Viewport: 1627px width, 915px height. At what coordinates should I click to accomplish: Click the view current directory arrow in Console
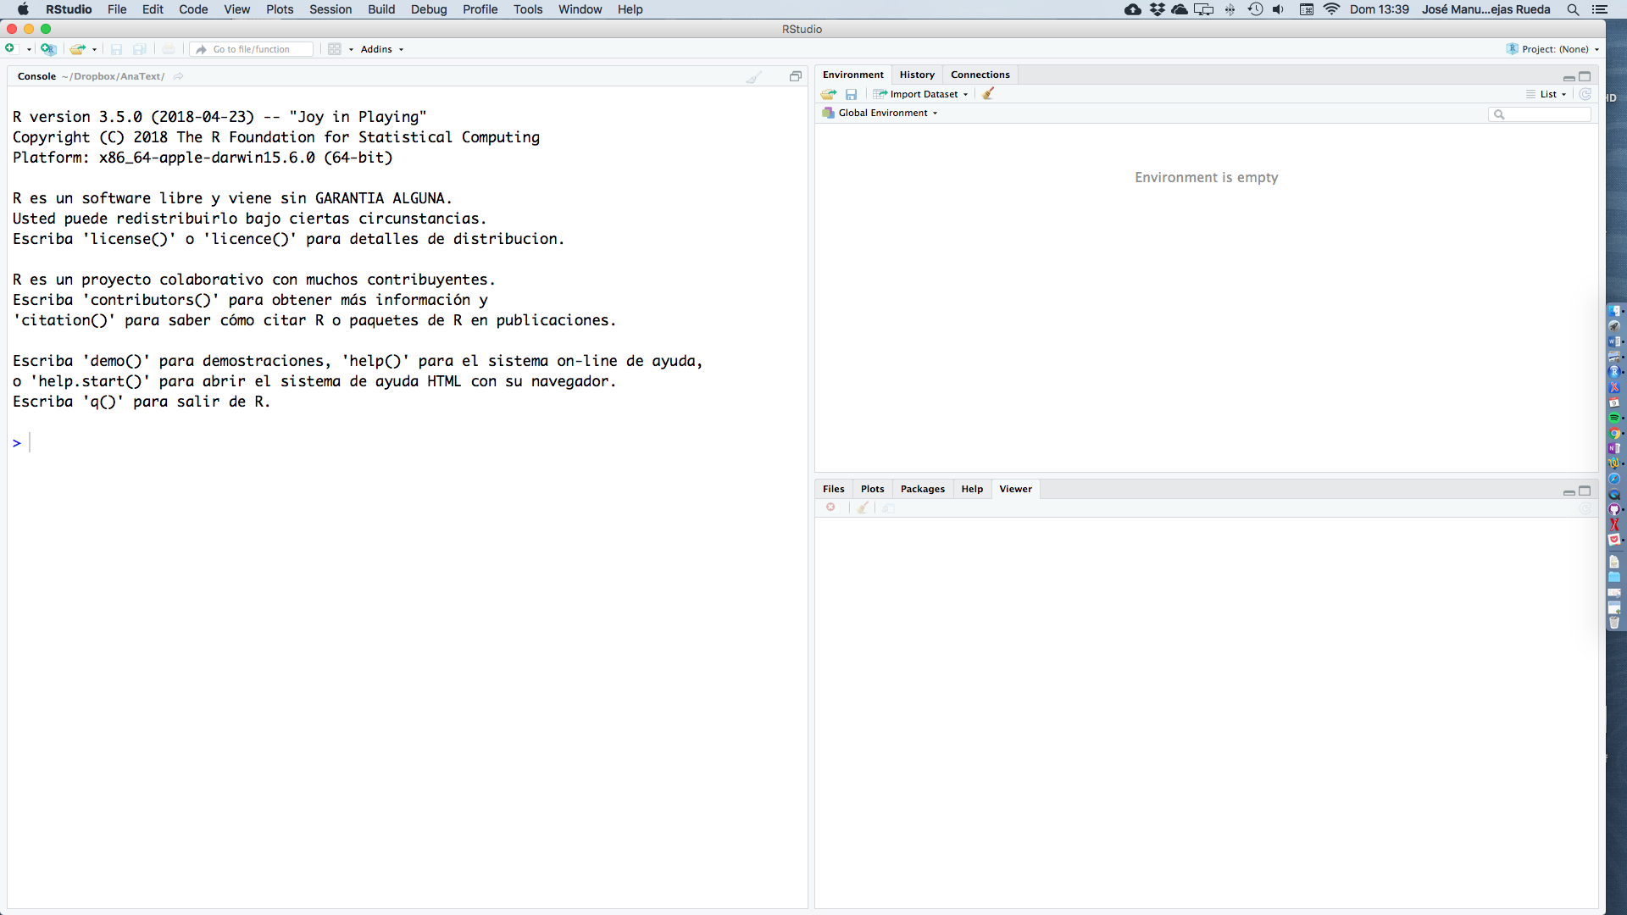[178, 76]
